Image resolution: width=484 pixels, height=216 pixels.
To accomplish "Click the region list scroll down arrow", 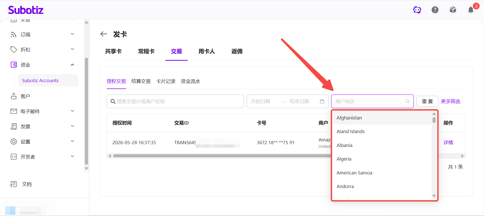I will (434, 196).
